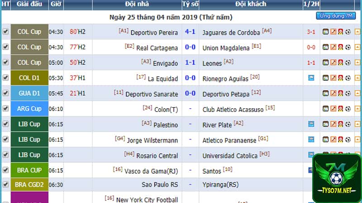Click weather icon in Palestino vs River Plate row
362x203 pixels.
(x=311, y=124)
